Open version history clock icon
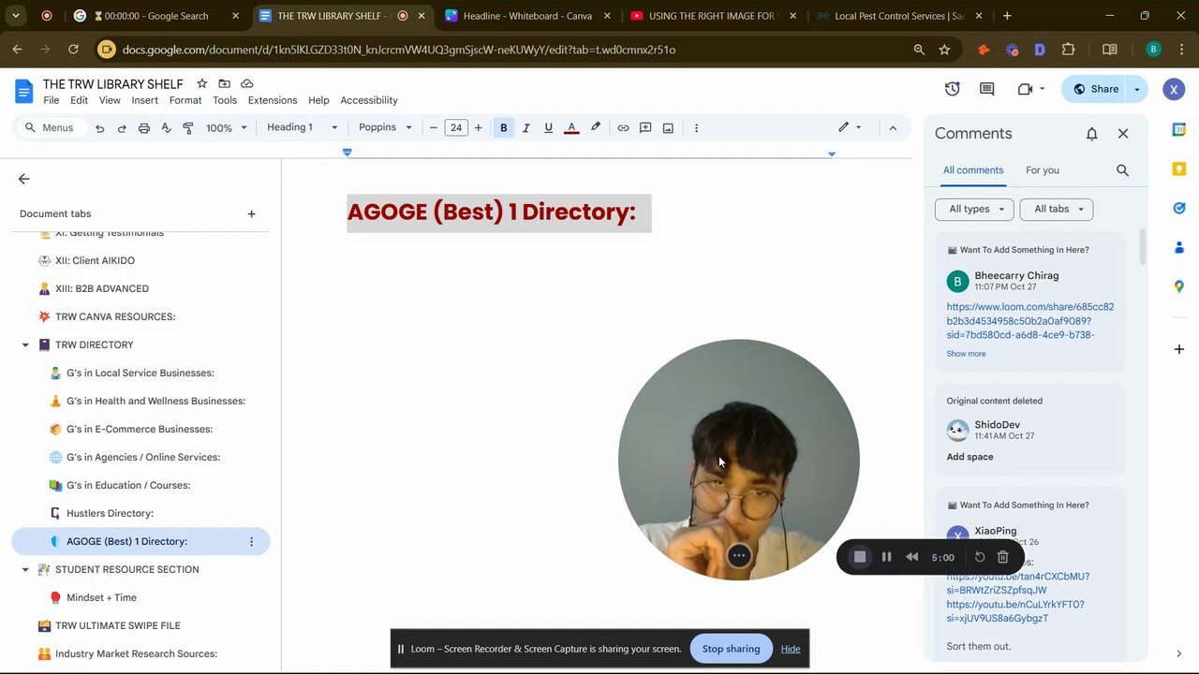 (x=953, y=89)
